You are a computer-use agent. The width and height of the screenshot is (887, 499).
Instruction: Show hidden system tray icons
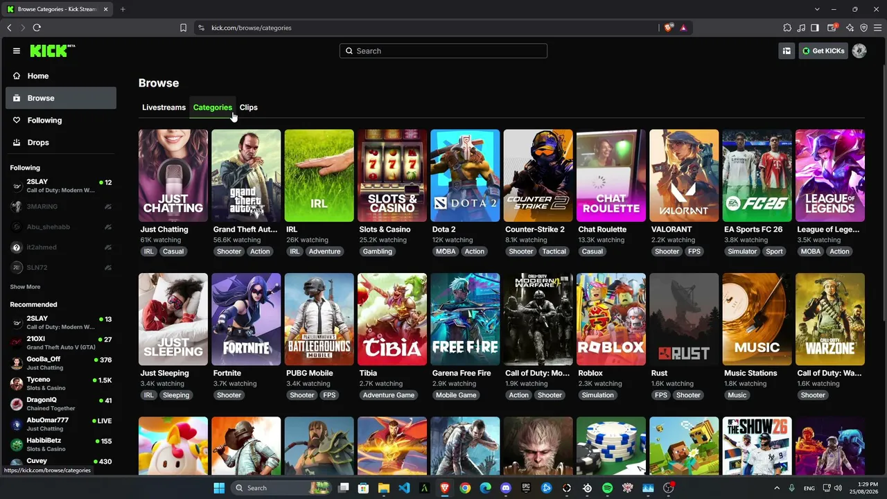(x=776, y=488)
